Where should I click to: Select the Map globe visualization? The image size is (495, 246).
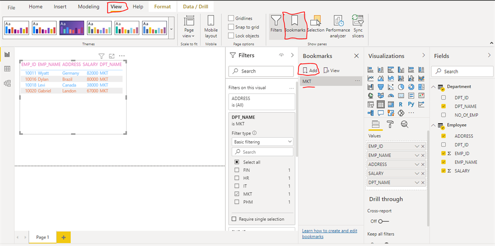coord(371,95)
